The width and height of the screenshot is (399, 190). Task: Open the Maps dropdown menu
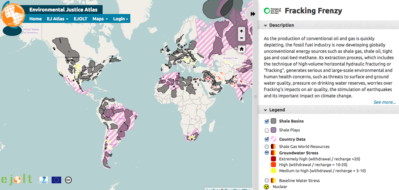tap(100, 19)
